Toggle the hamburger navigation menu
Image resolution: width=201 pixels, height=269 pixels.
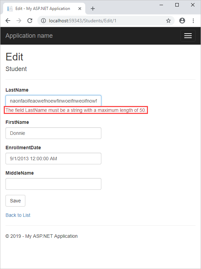tap(188, 36)
